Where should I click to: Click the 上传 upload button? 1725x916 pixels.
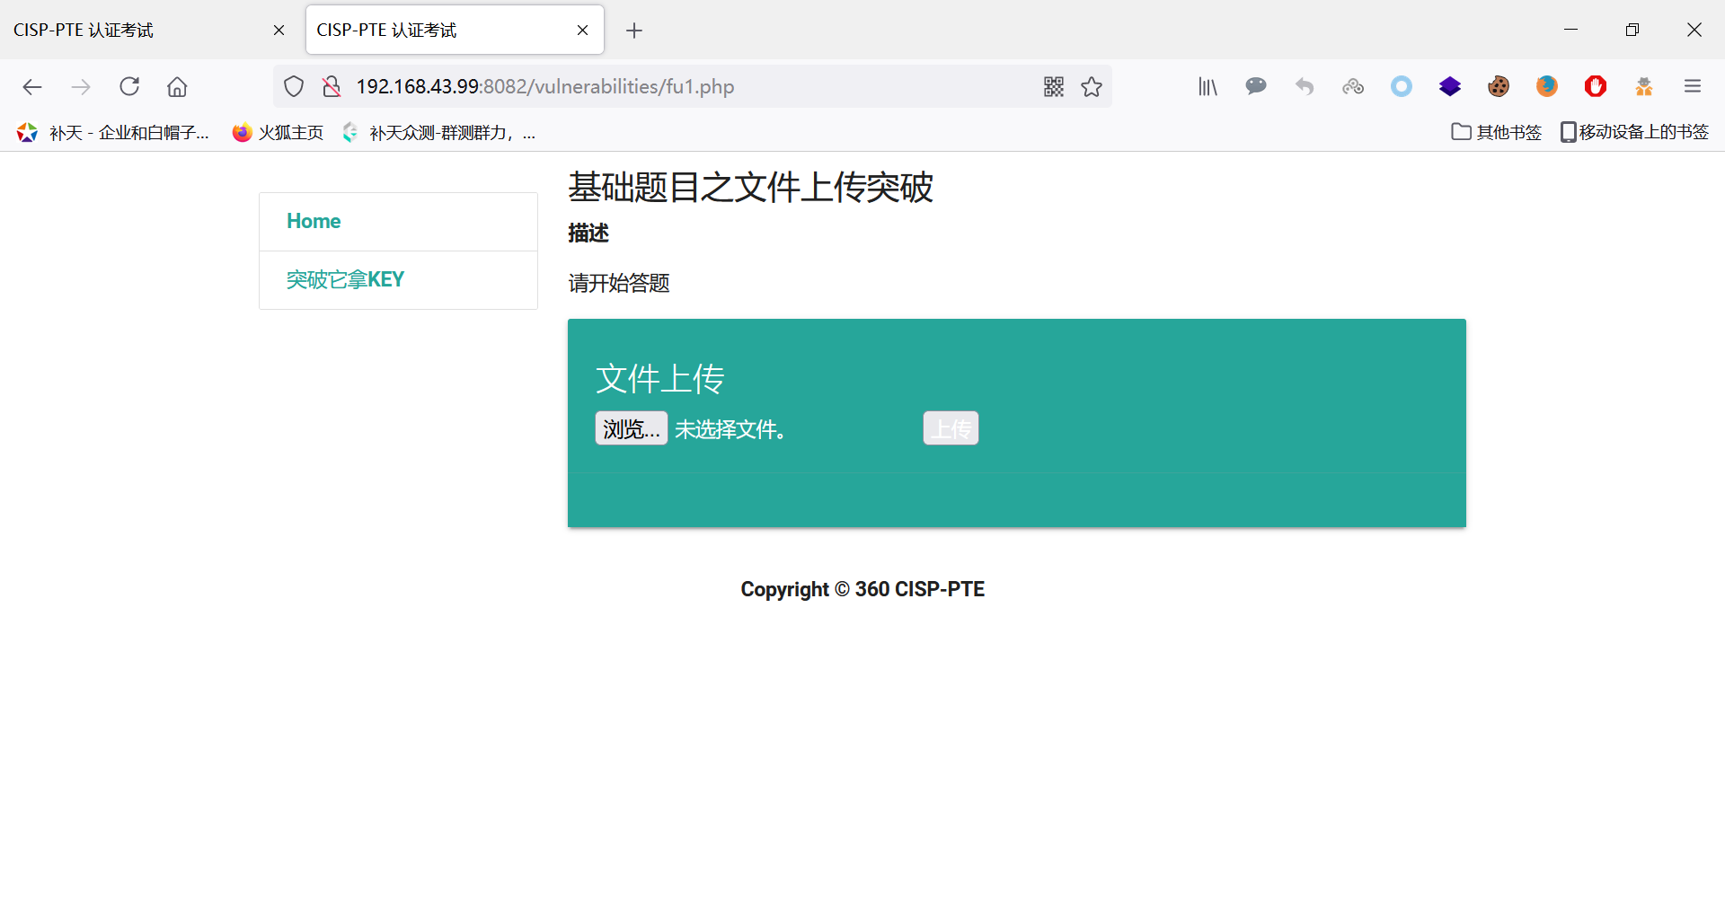click(951, 428)
